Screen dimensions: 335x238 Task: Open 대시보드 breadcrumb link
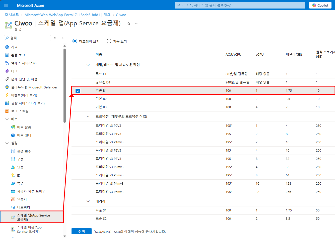coord(12,15)
